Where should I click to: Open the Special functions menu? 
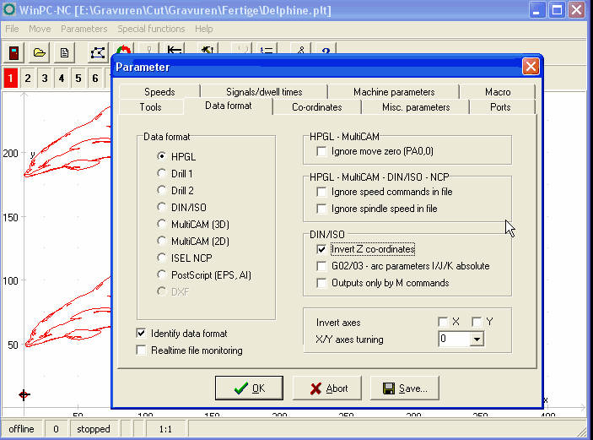(151, 29)
